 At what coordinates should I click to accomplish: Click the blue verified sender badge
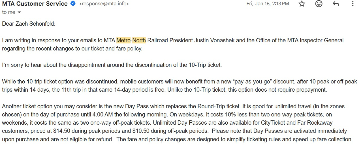73,4
